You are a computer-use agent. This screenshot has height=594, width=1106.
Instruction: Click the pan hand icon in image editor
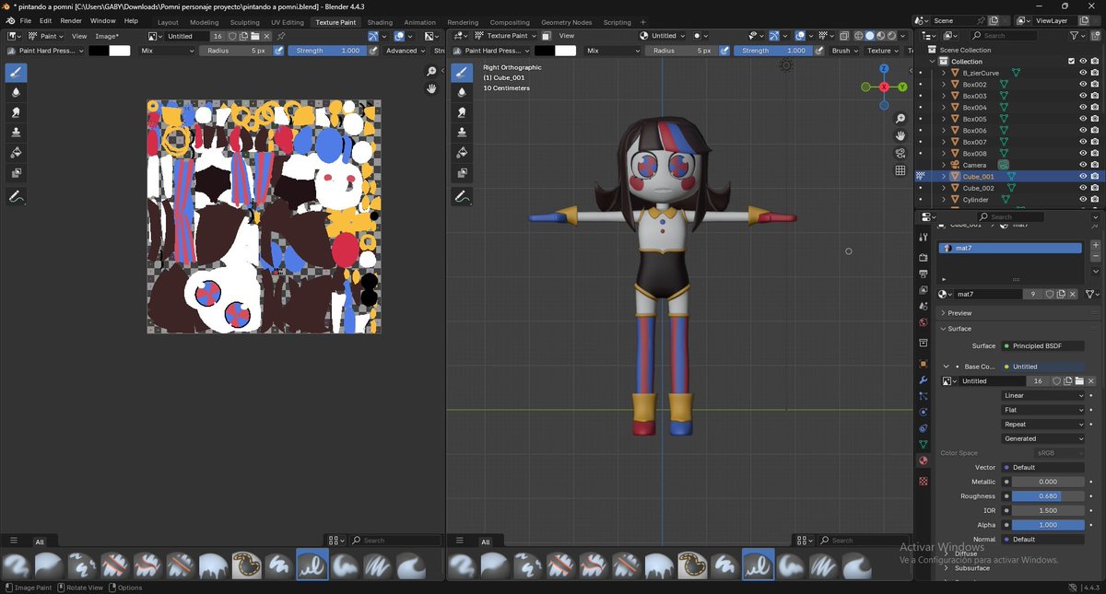point(431,89)
